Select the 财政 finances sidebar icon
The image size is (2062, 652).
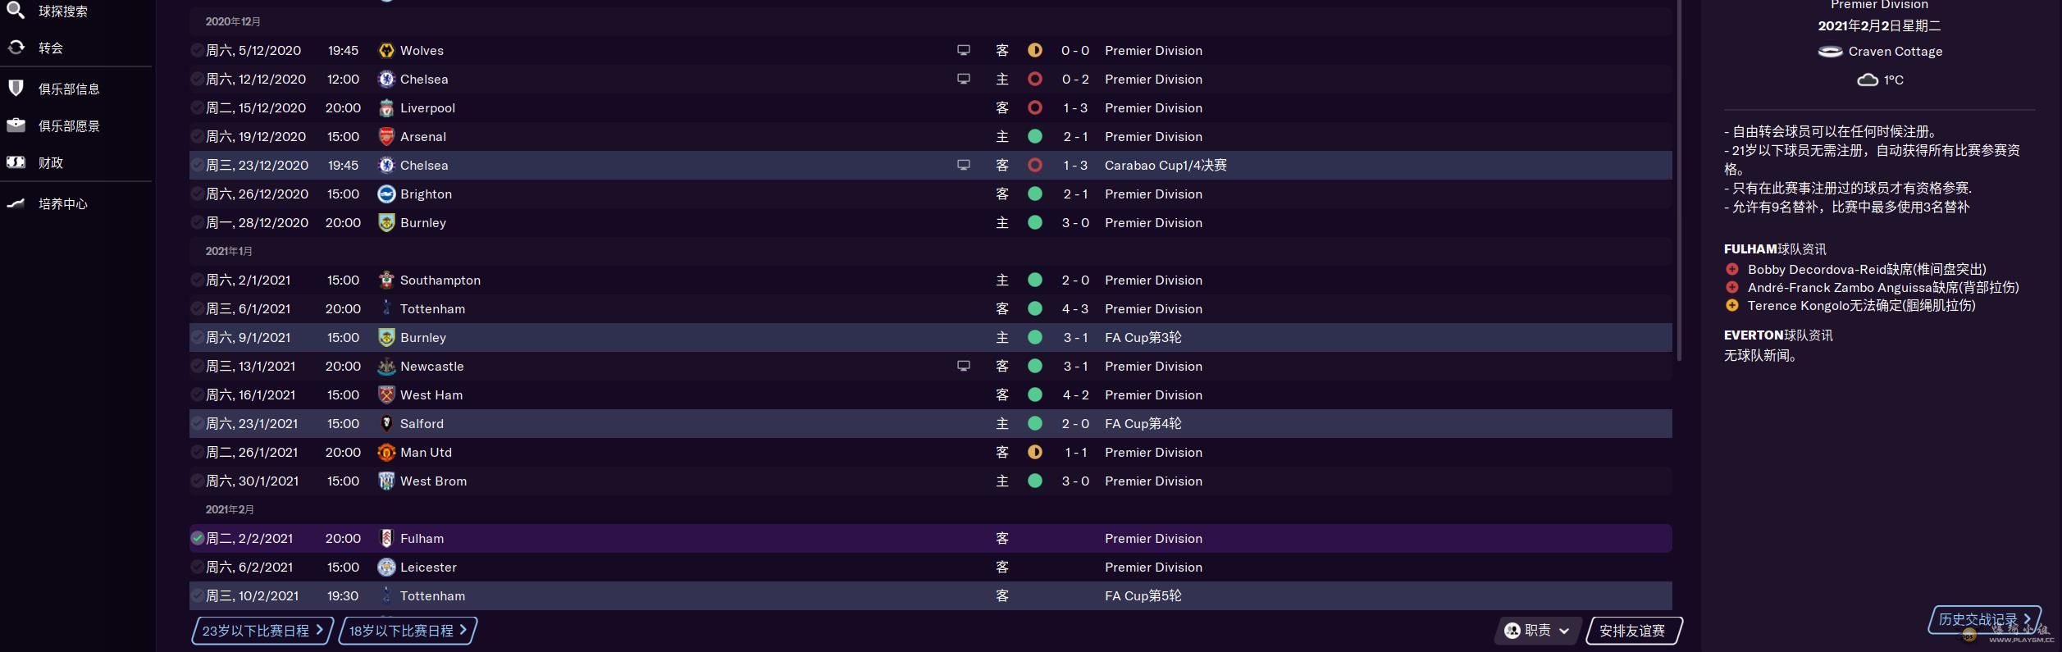coord(16,162)
